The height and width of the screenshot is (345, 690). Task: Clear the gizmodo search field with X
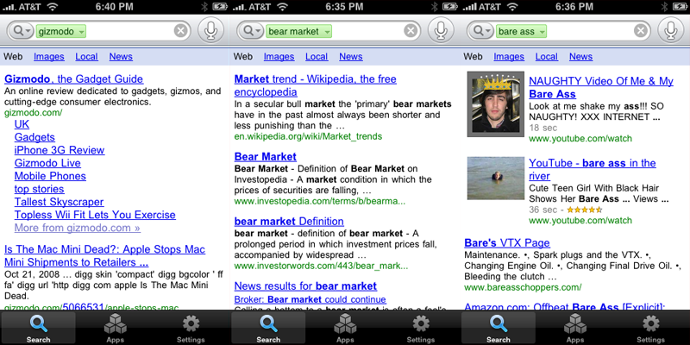click(x=181, y=31)
